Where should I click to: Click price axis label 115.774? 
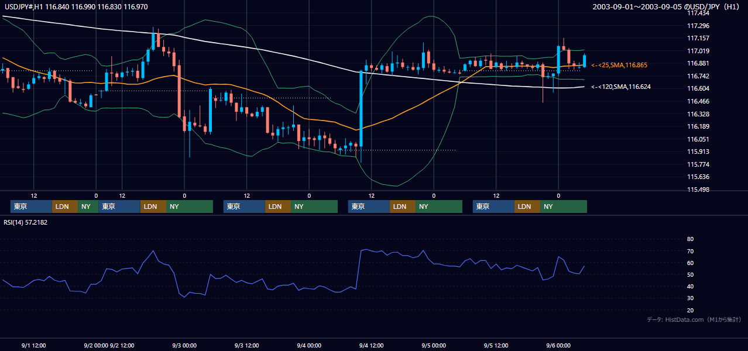(x=698, y=164)
